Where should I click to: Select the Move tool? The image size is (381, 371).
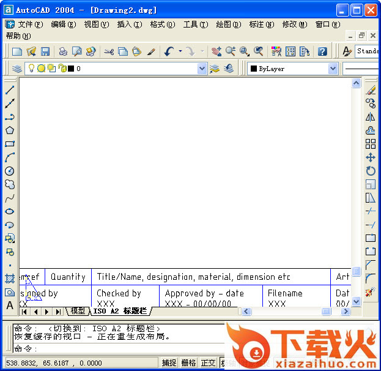click(371, 157)
